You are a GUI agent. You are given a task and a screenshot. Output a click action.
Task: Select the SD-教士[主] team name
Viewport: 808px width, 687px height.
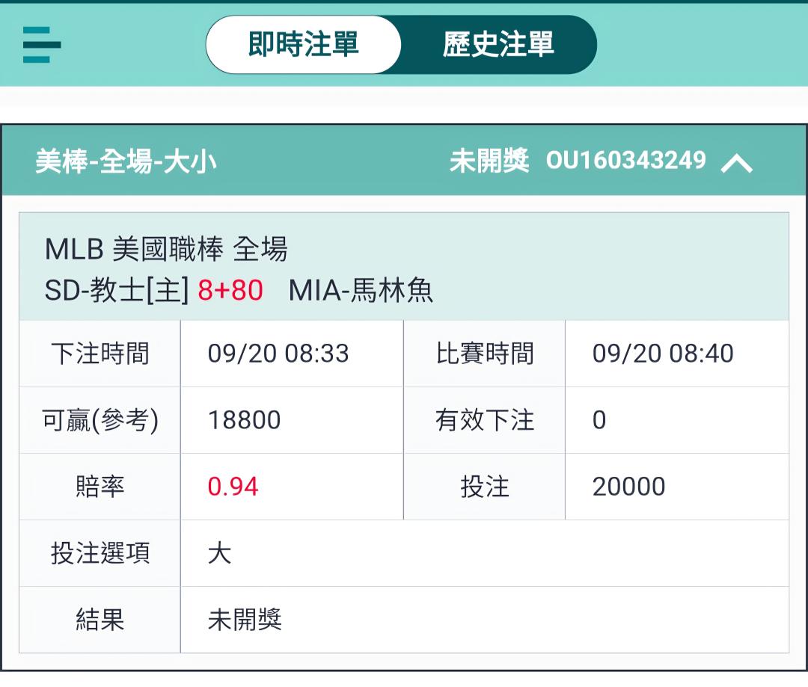(x=117, y=290)
